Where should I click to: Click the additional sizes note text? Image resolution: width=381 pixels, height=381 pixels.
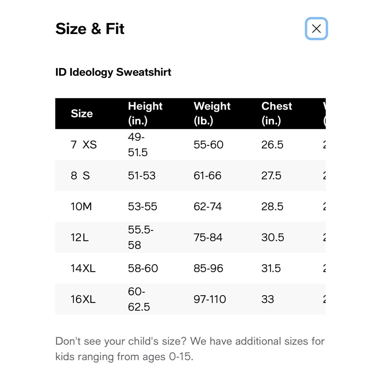click(x=190, y=349)
